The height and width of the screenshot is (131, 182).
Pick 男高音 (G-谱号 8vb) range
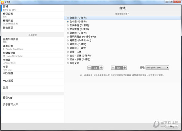click(68, 40)
